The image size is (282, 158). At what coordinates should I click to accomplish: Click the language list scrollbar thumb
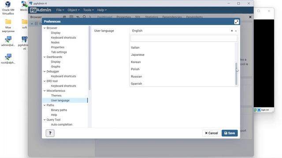tap(236, 74)
